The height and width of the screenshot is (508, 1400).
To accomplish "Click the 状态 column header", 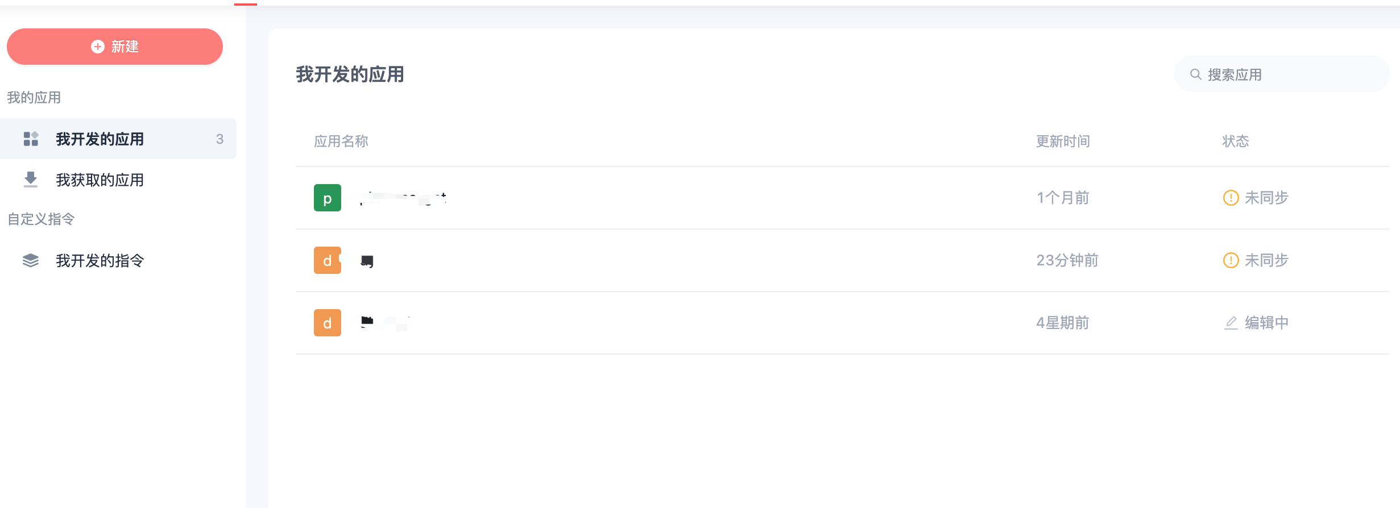I will point(1236,141).
